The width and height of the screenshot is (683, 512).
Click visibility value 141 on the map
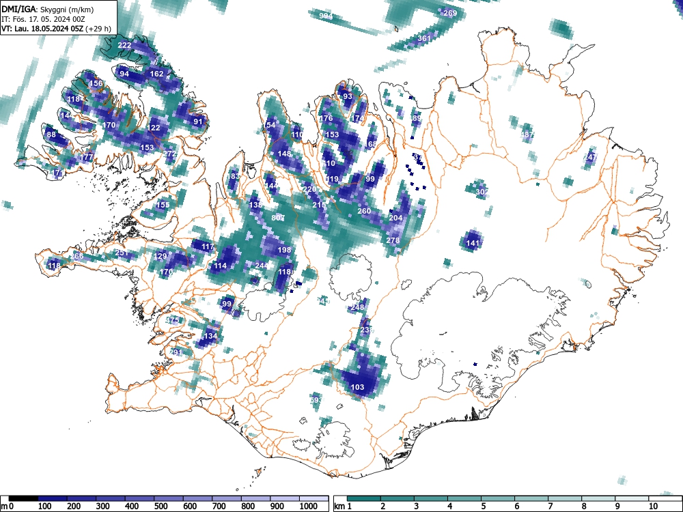pos(473,243)
